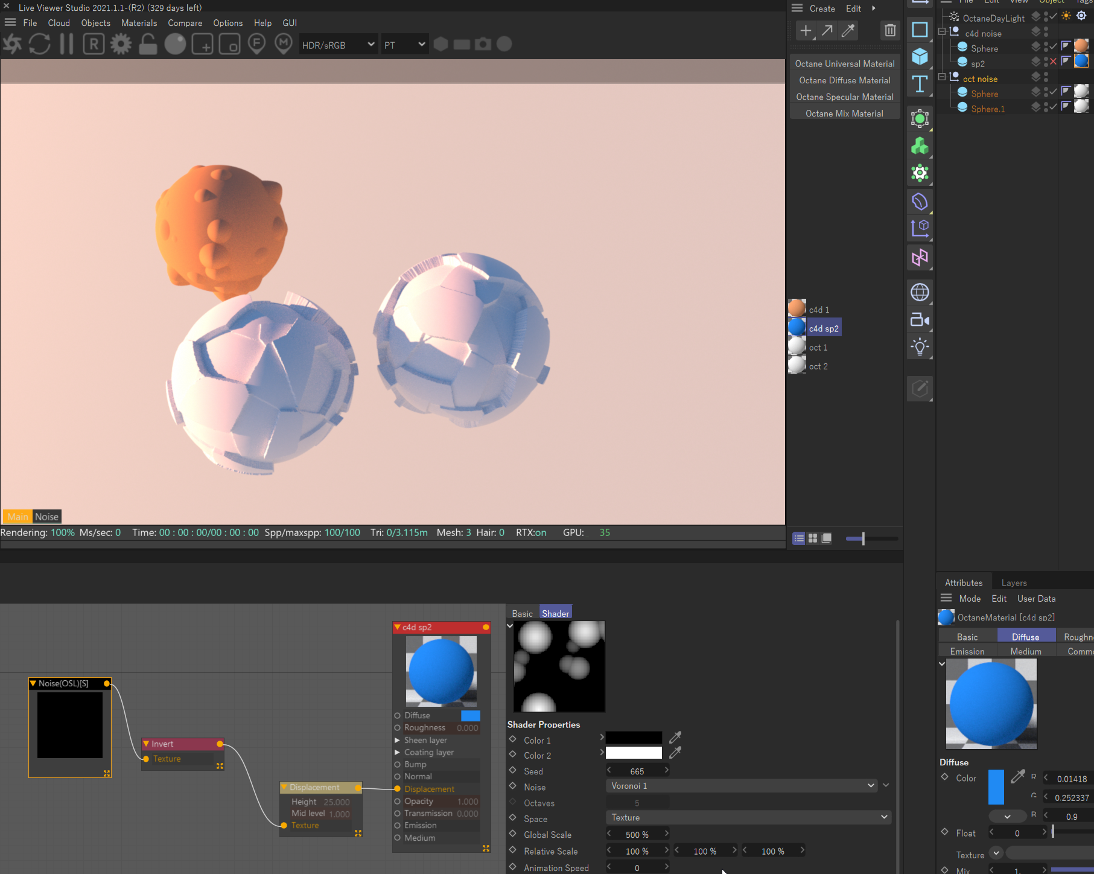Click the Octane logo send-scene icon
Viewport: 1094px width, 874px height.
click(x=12, y=44)
